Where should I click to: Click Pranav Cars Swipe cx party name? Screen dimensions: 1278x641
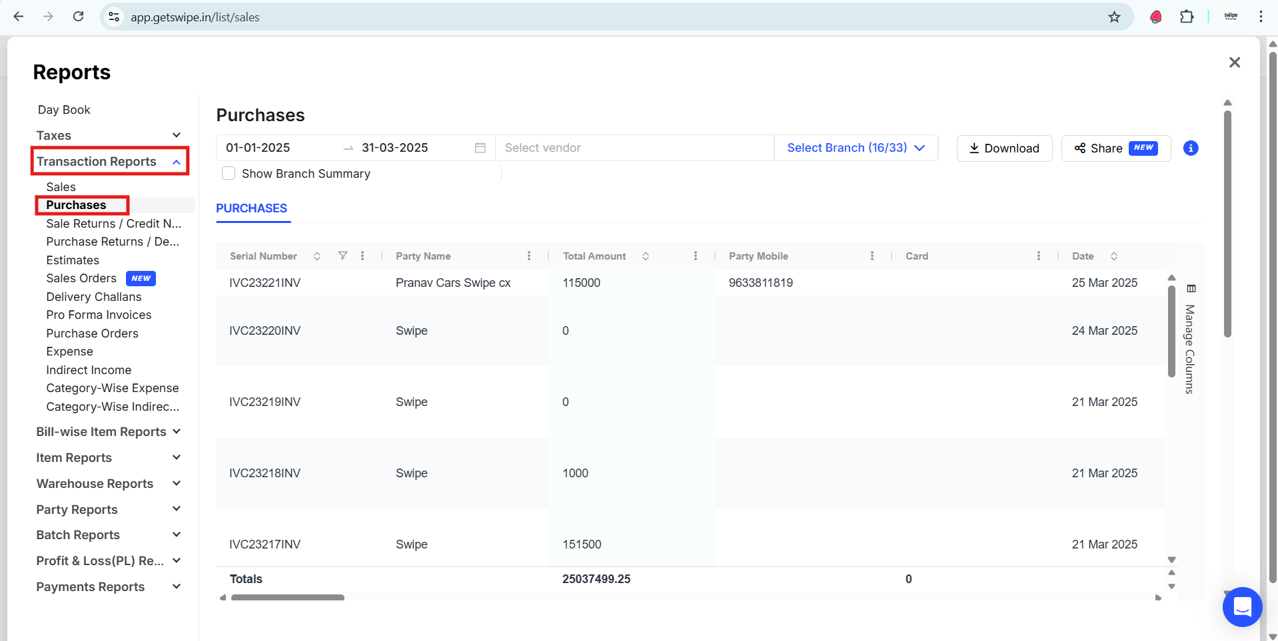[x=453, y=283]
